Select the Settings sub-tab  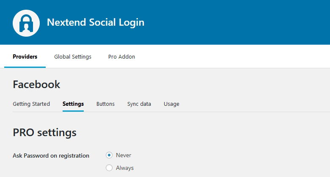[x=73, y=104]
